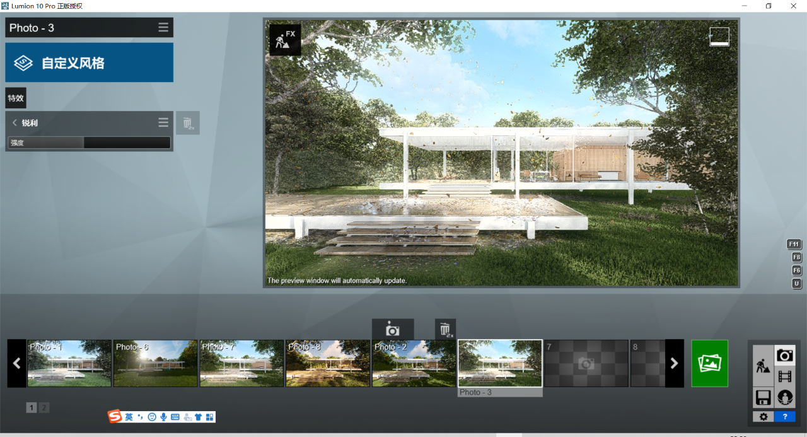The image size is (807, 437).
Task: Select the Photo - 2 thumbnail
Action: (x=414, y=363)
